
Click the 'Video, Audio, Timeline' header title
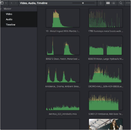point(34,3)
